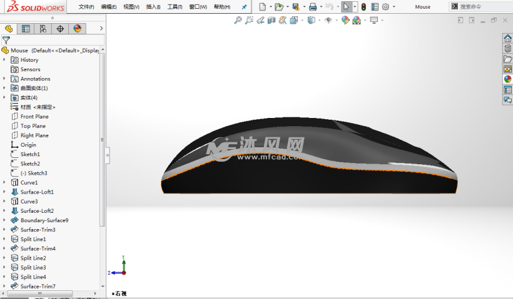Expand more manager tabs chevron
Screen dimensions: 513x299
coord(101,28)
